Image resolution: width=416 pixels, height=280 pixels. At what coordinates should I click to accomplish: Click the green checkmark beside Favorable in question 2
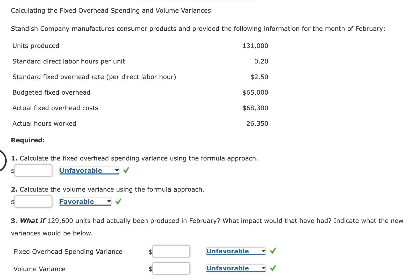point(118,201)
